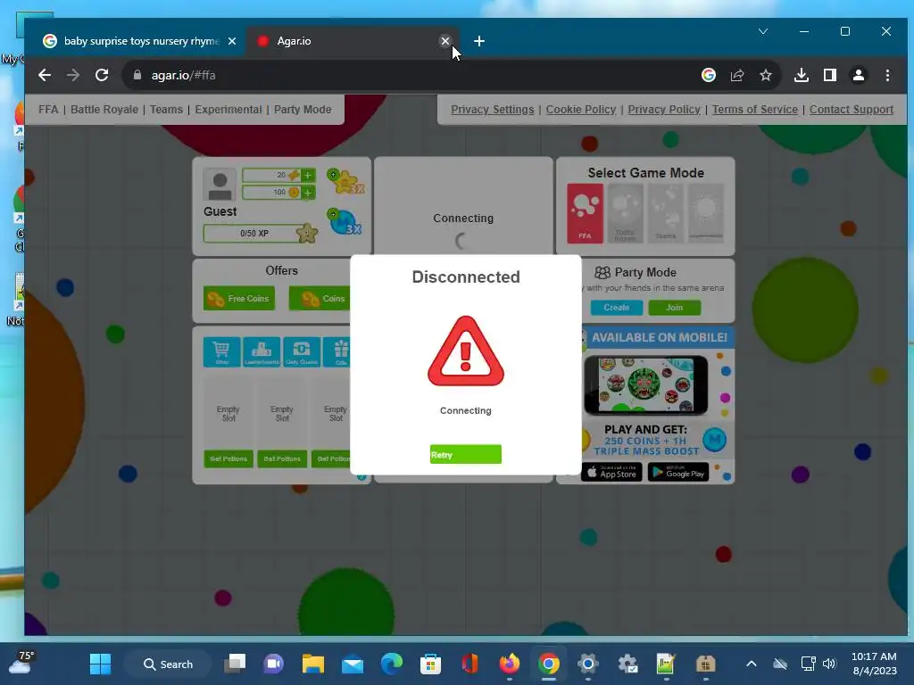
Task: Open the Experimental link in top nav
Action: (228, 110)
